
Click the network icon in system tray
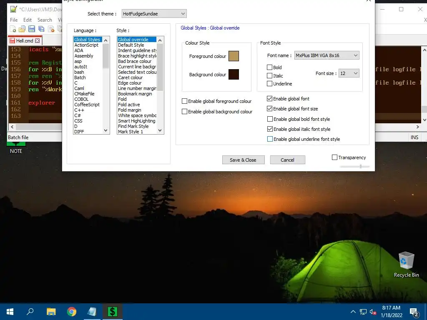363,312
